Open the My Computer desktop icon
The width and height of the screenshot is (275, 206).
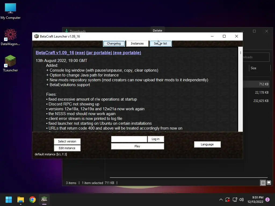tap(10, 11)
